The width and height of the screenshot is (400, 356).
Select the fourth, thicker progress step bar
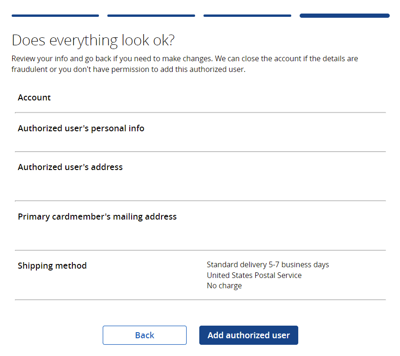[x=344, y=15]
